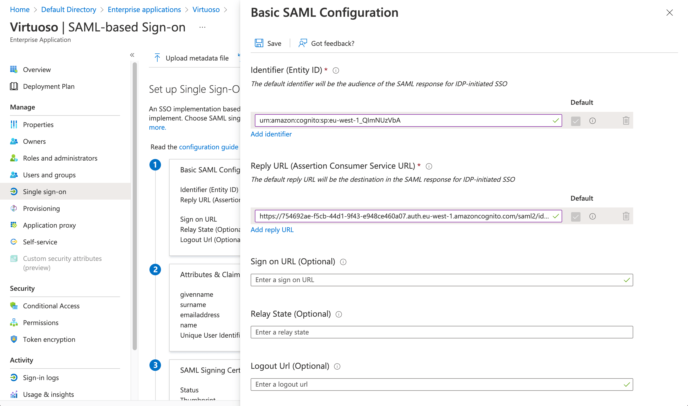Click info icon next to Identifier heading
This screenshot has height=406, width=688.
coord(336,70)
